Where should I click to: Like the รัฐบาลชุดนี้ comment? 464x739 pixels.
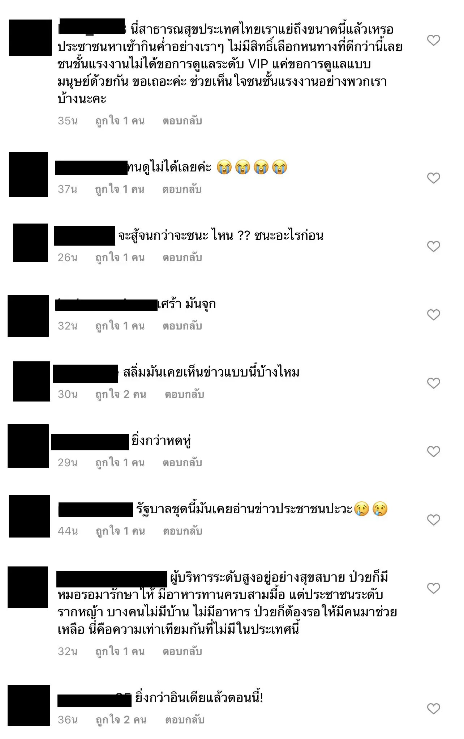433,520
